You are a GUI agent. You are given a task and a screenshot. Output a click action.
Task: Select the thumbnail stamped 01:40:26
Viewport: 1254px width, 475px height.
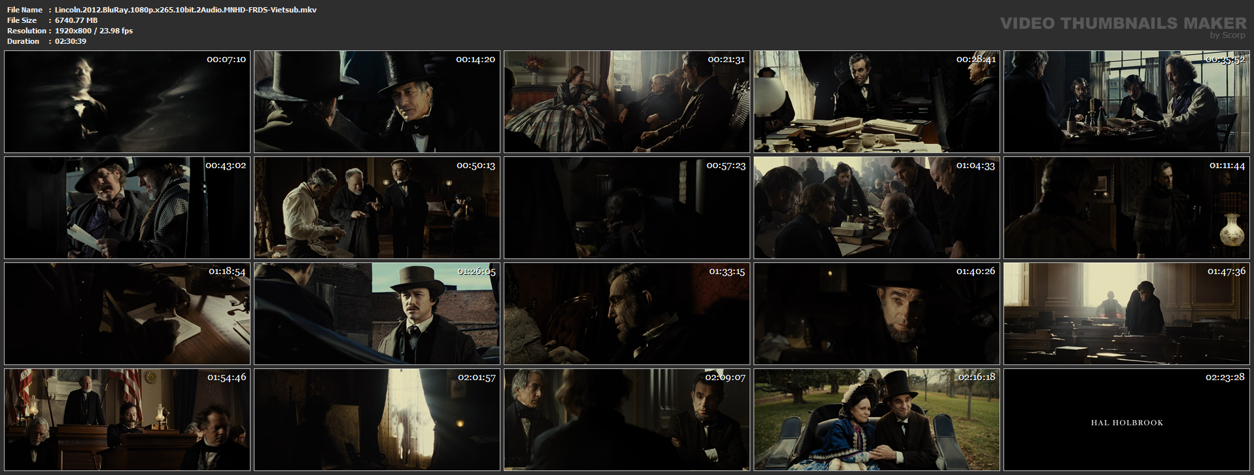tap(877, 314)
